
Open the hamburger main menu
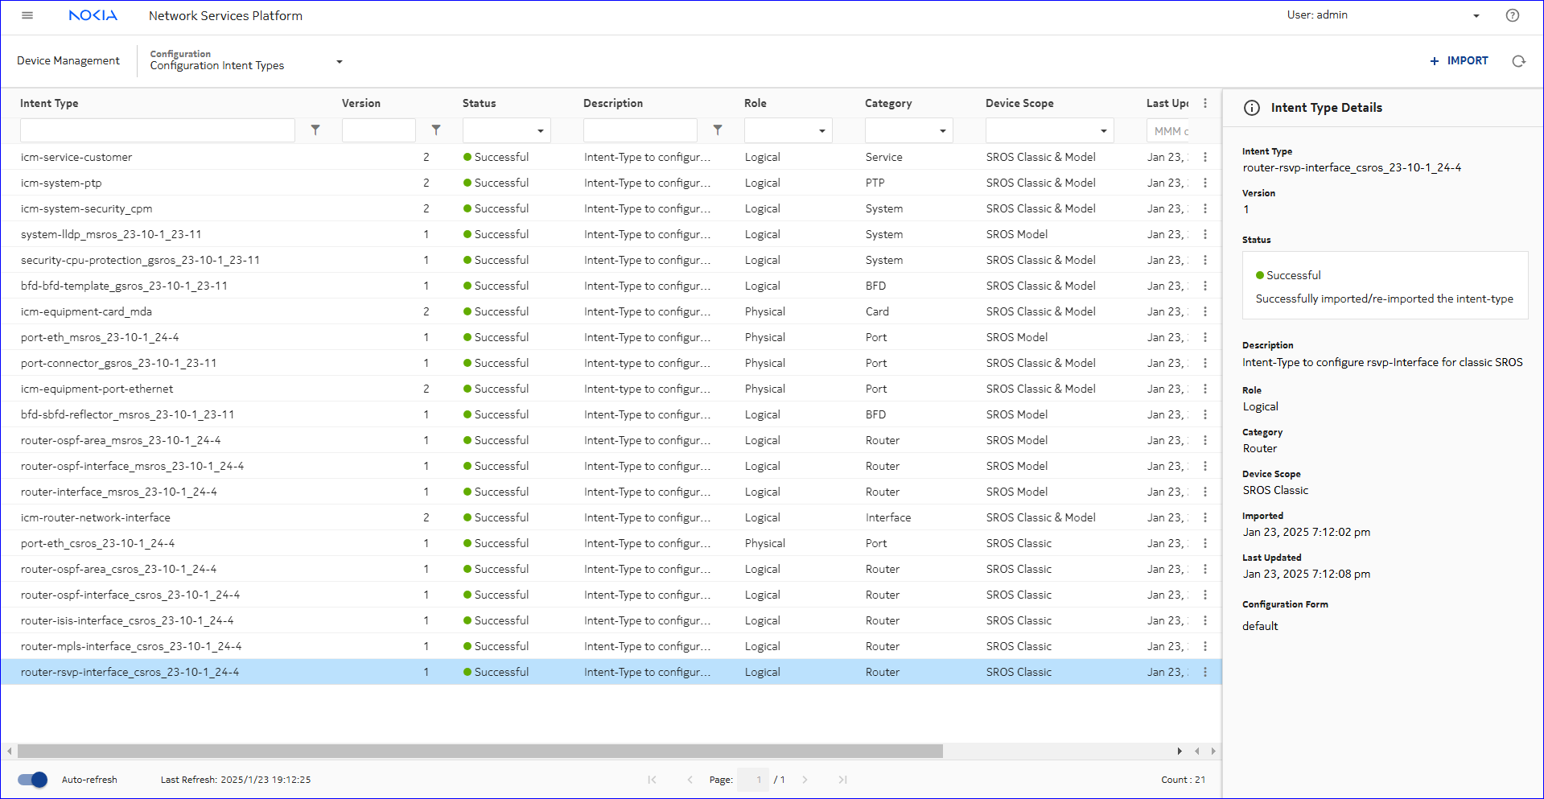tap(27, 15)
